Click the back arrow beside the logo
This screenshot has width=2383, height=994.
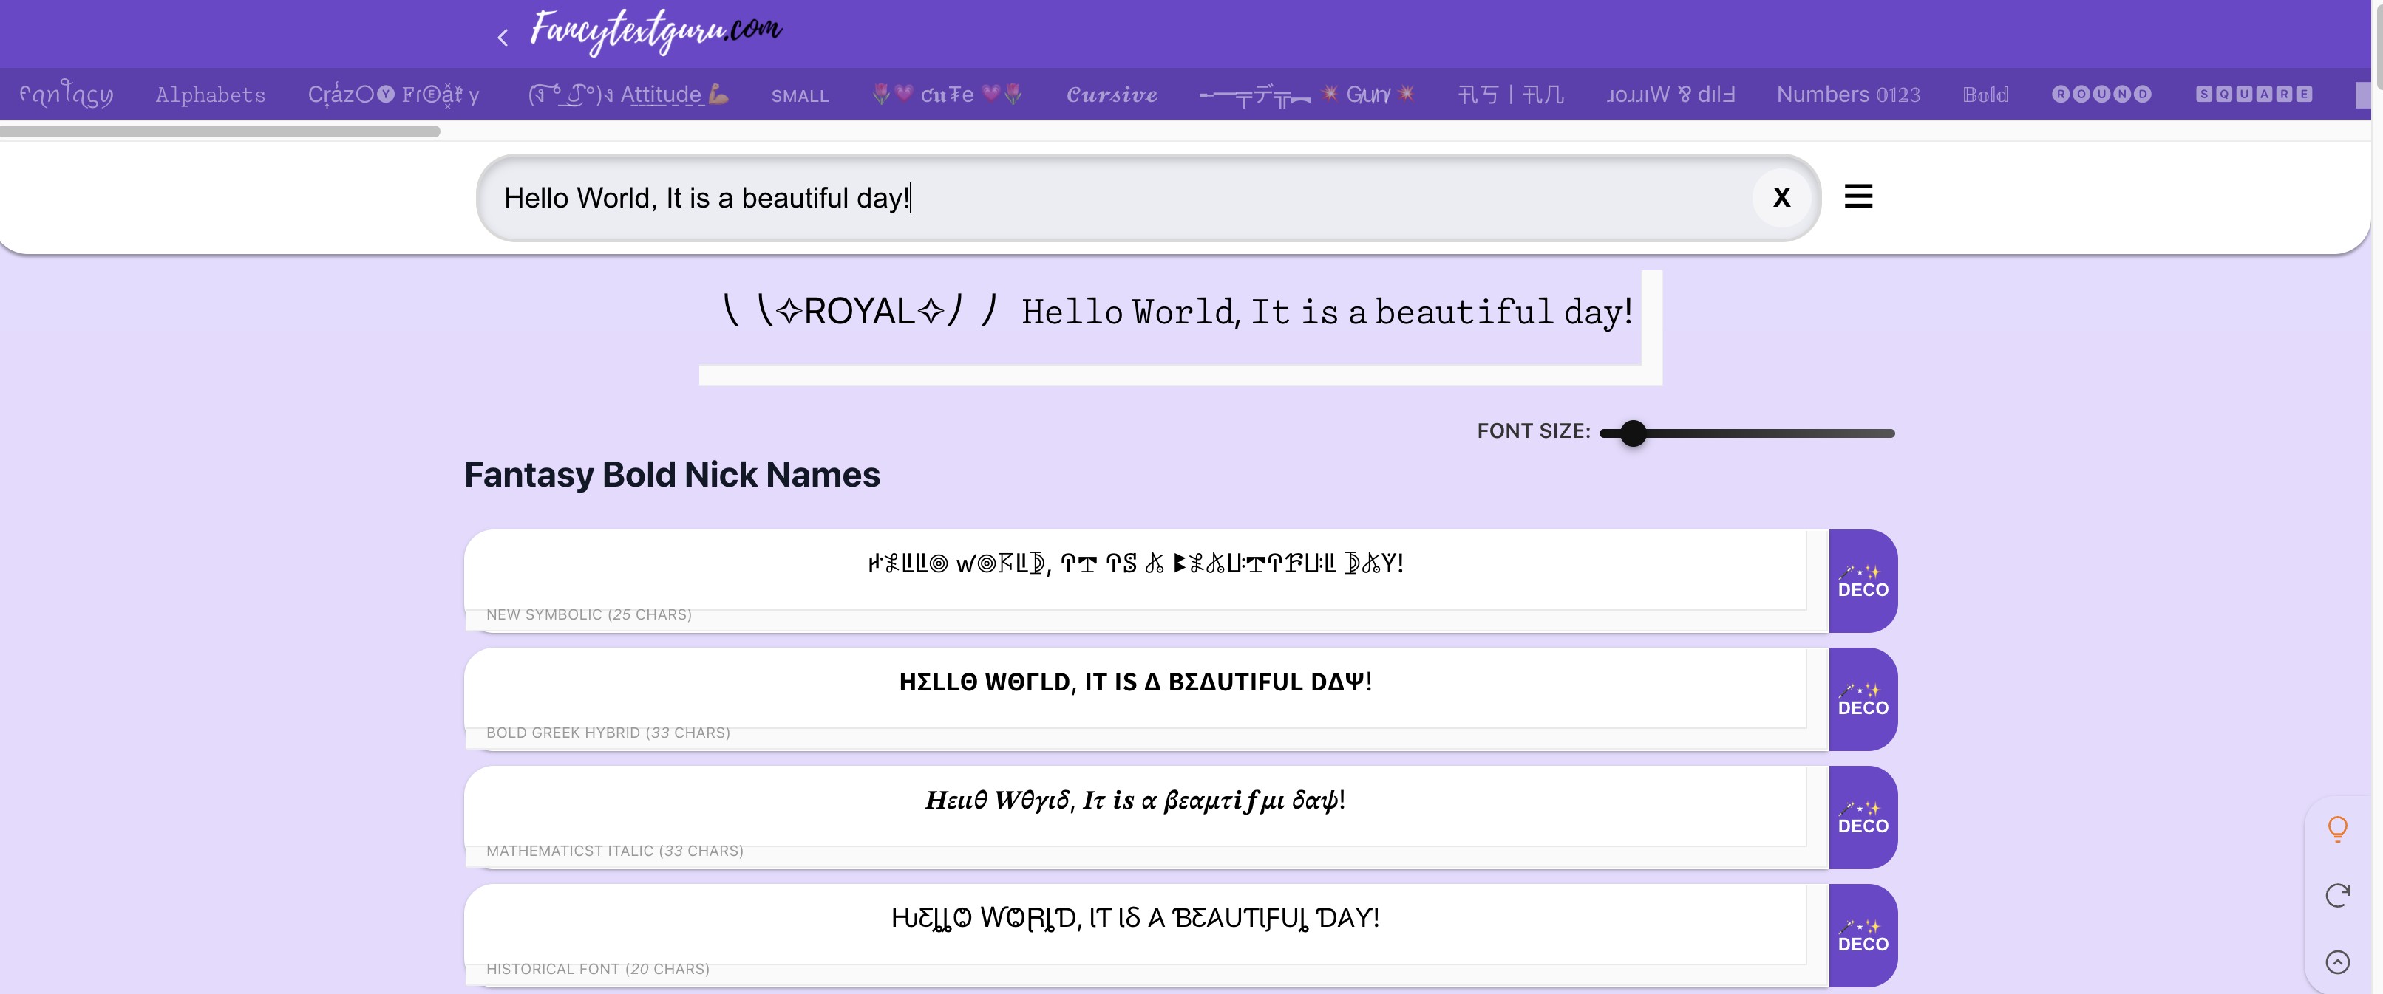503,37
